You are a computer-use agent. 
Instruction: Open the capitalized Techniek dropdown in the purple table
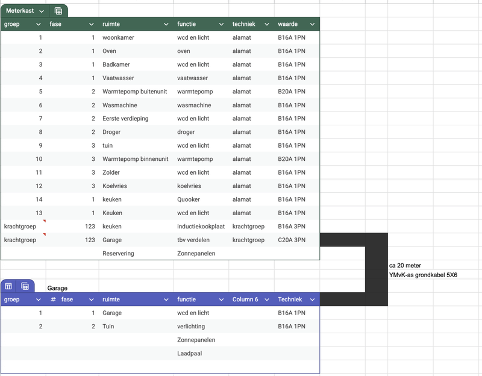(x=312, y=299)
